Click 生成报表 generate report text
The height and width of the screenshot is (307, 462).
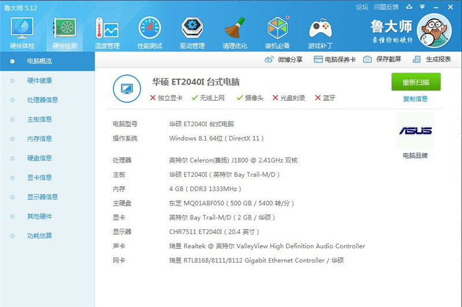coord(438,59)
